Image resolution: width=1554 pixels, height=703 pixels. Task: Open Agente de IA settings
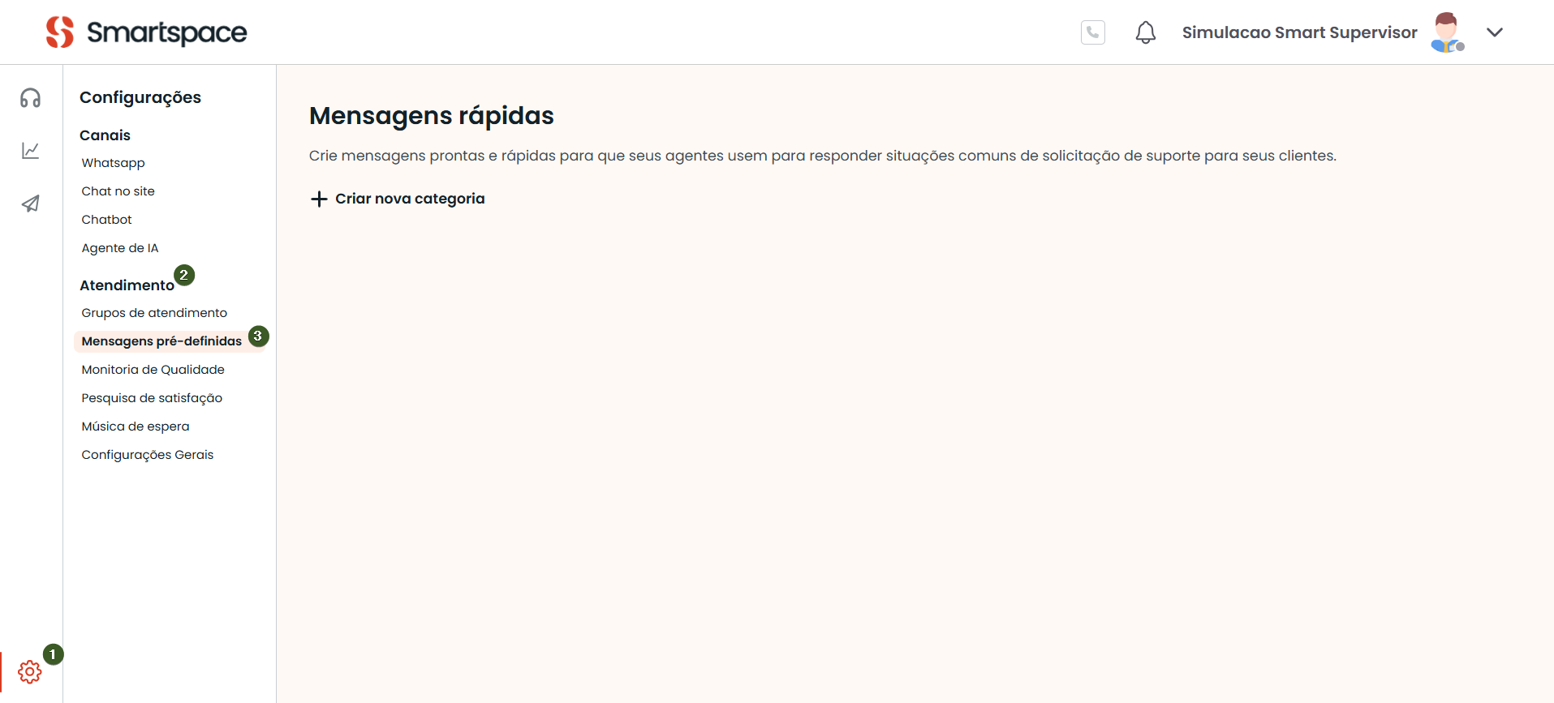(119, 248)
